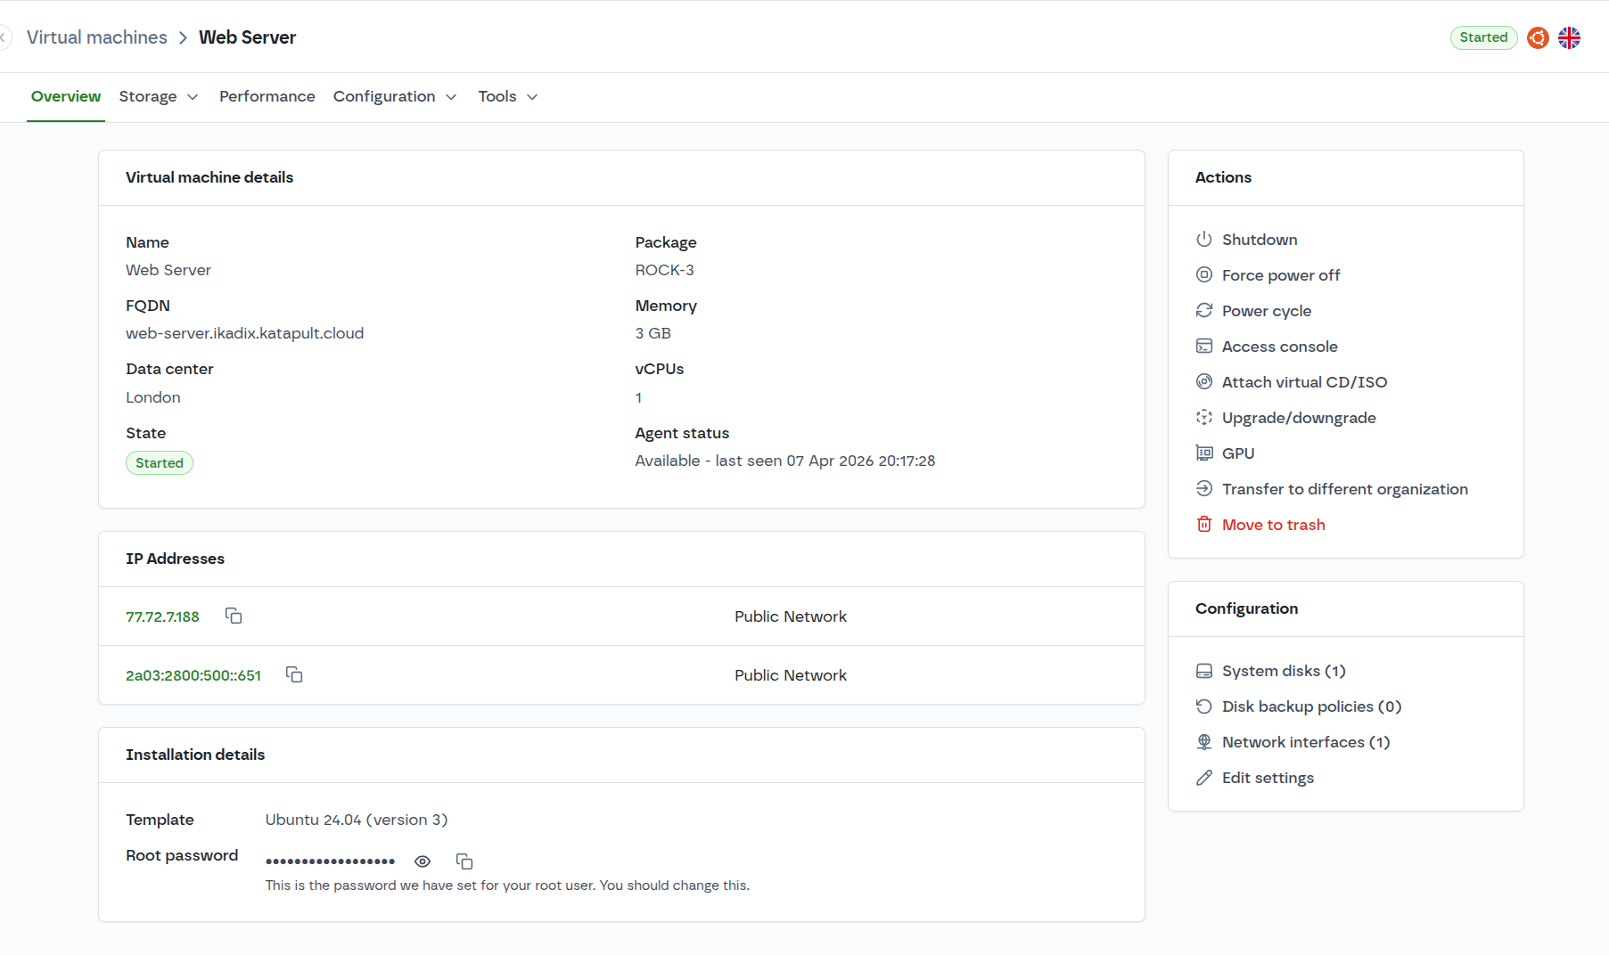
Task: Open the Configuration dropdown menu
Action: [x=395, y=96]
